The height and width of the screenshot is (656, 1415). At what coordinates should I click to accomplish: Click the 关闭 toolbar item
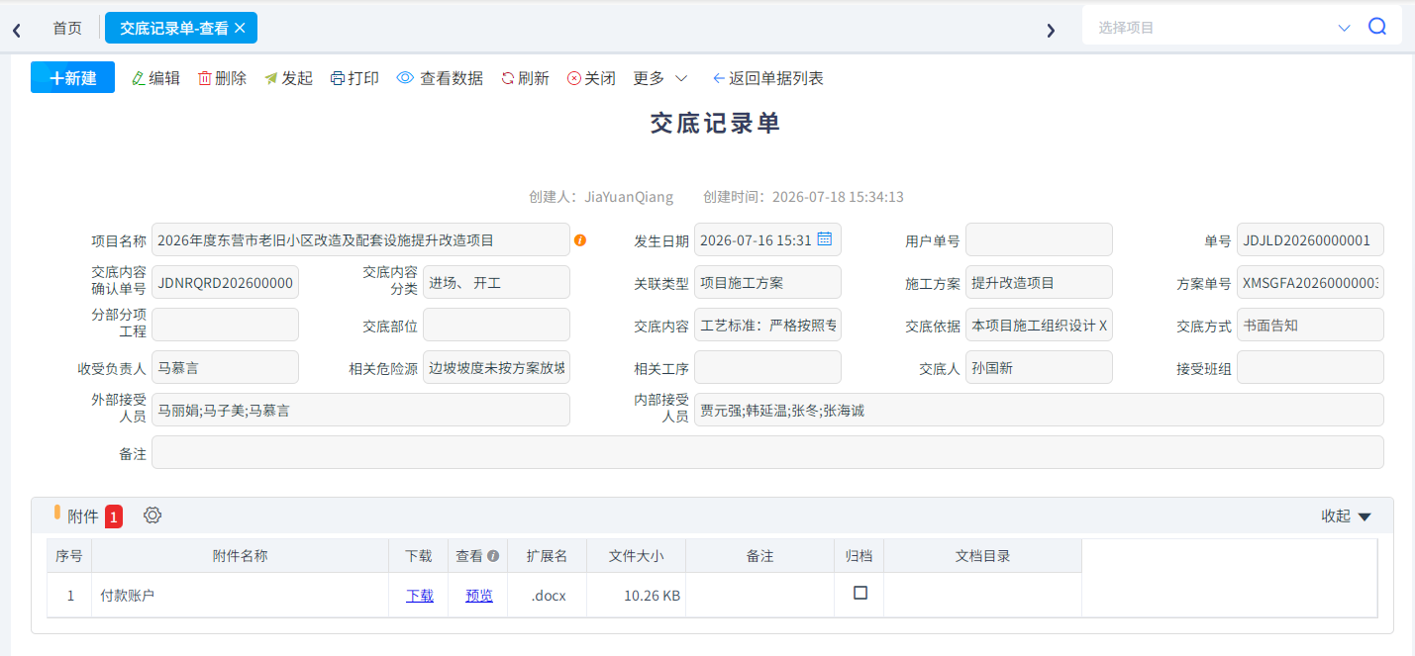591,78
